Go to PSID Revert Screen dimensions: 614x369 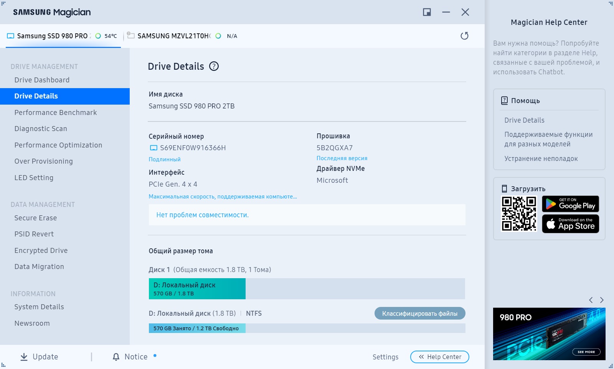point(34,234)
